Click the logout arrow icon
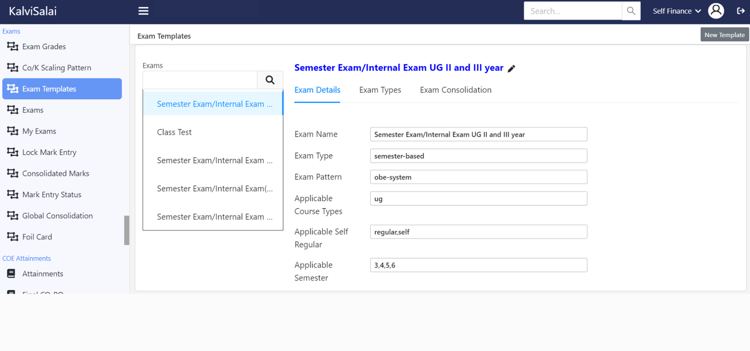Viewport: 750px width, 351px height. 741,11
